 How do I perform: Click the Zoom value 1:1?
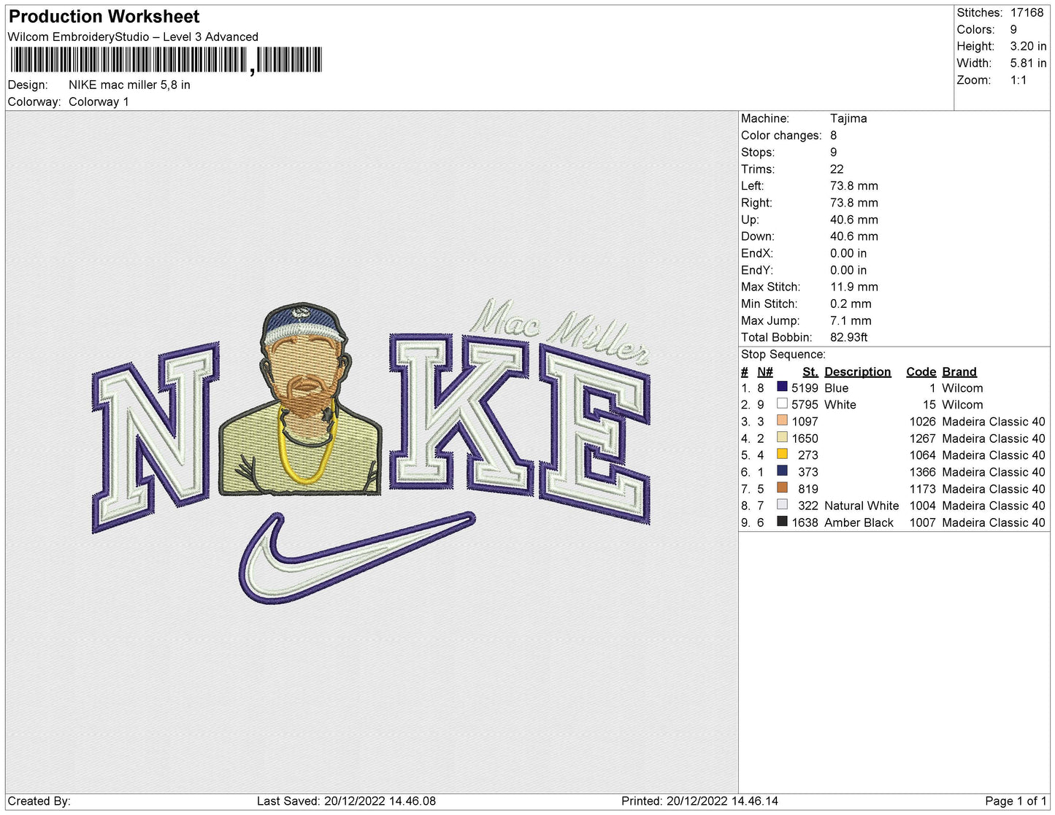(1018, 80)
